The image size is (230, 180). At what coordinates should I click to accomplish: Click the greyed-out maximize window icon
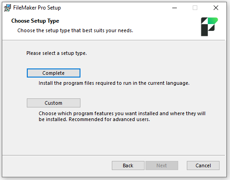tap(195, 8)
